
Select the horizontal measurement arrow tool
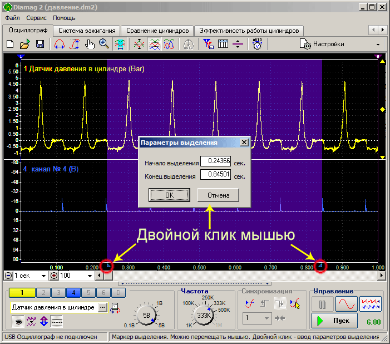60,44
